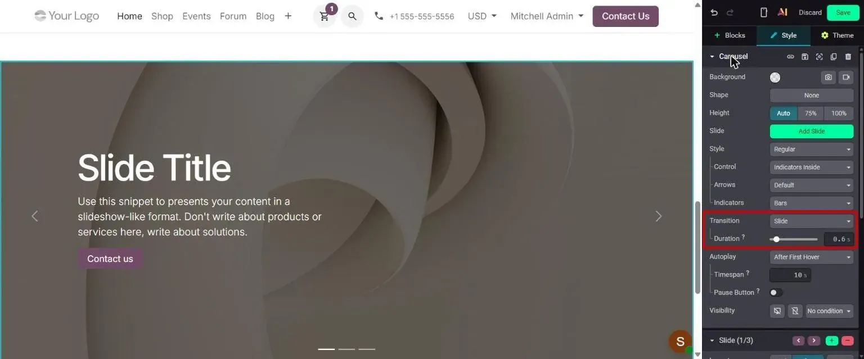Click the Pause Button help question mark
This screenshot has width=864, height=359.
(x=758, y=292)
